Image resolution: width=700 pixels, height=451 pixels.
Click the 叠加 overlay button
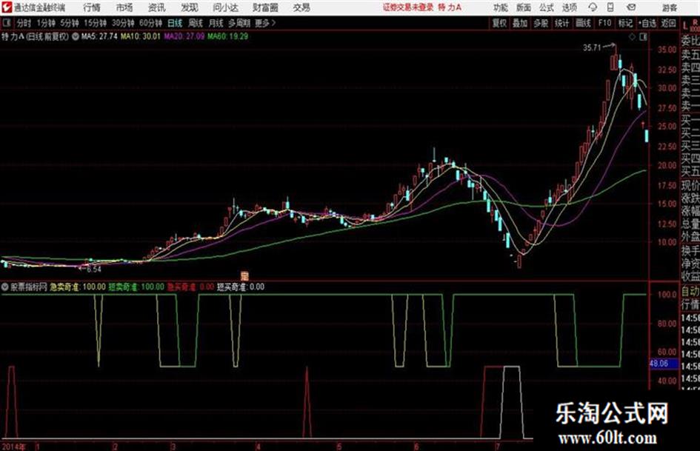tap(520, 23)
